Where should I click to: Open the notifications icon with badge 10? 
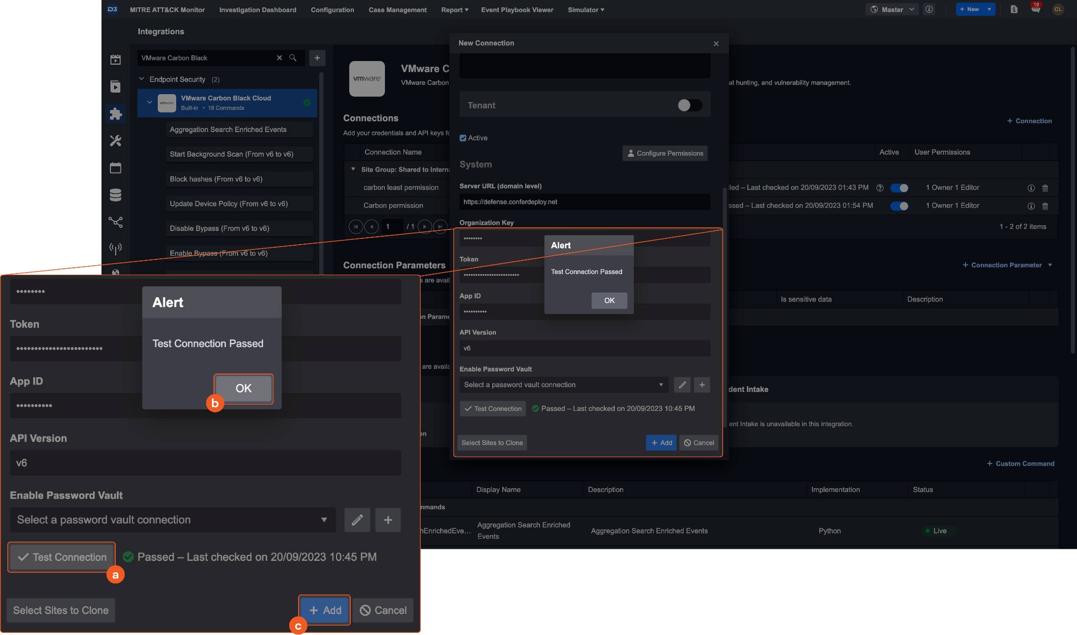tap(1035, 9)
